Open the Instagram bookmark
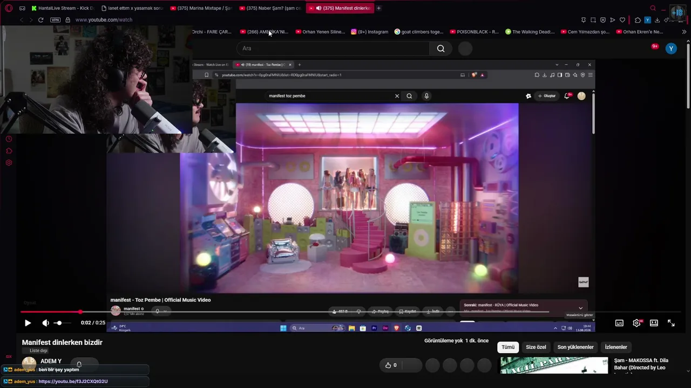691x388 pixels. (x=370, y=32)
